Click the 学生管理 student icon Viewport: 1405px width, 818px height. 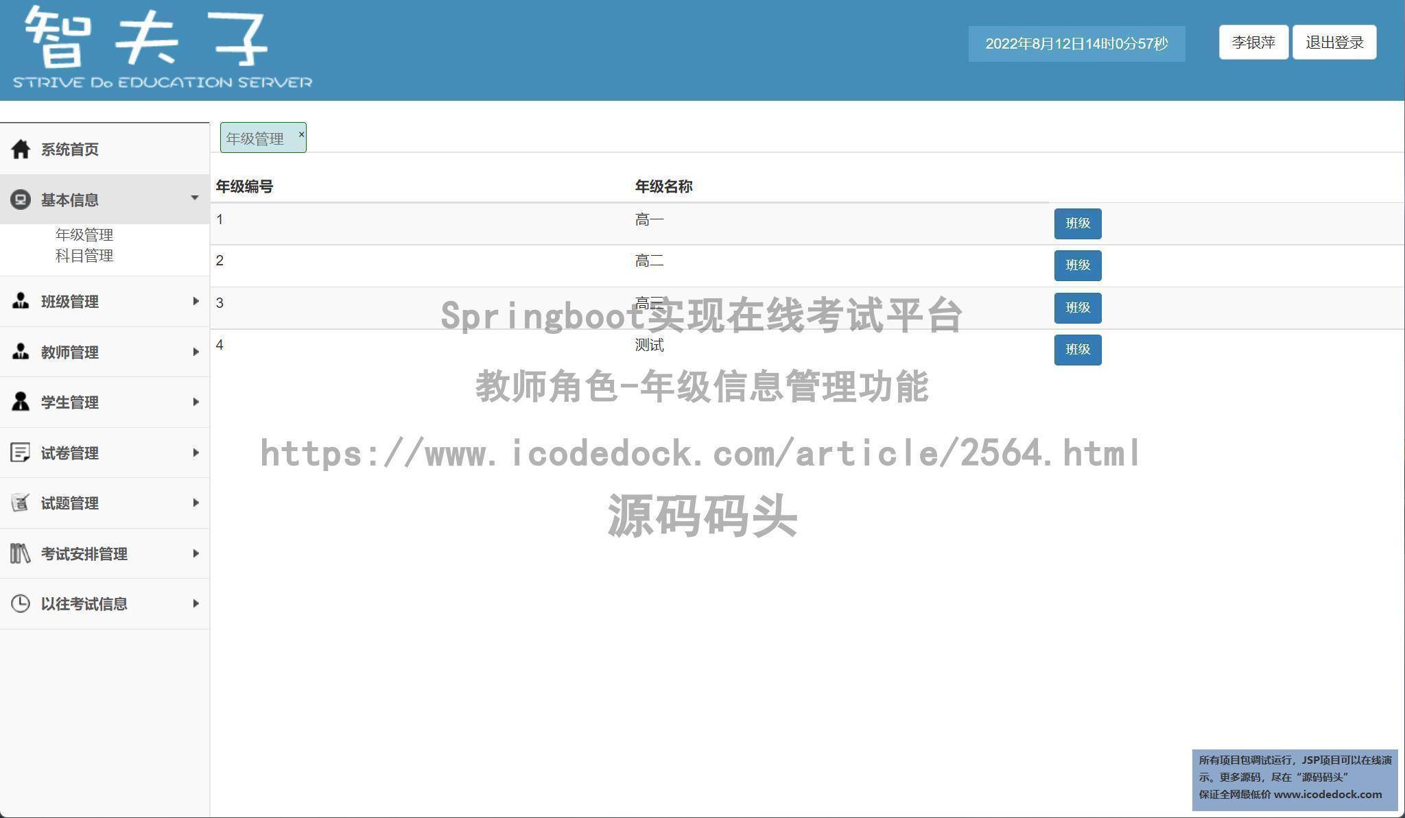21,402
